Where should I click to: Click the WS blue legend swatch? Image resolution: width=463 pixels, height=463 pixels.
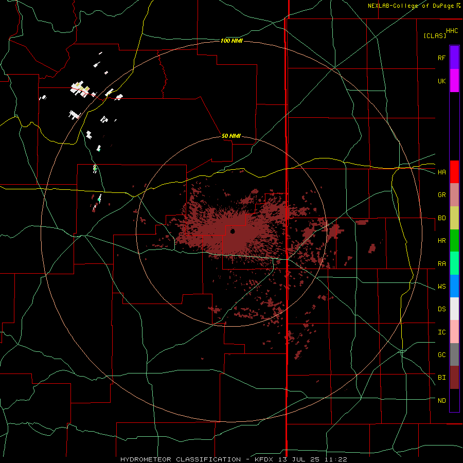click(454, 286)
